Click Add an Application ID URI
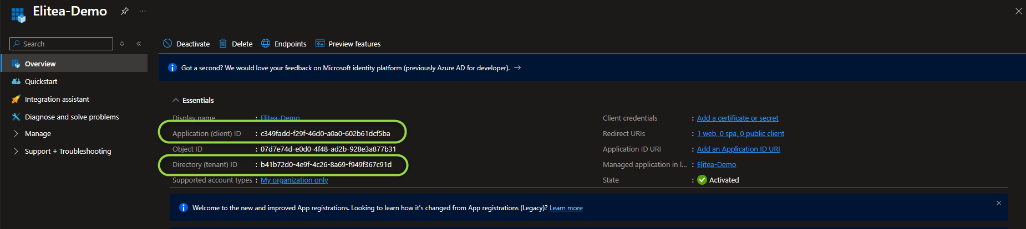 tap(738, 149)
